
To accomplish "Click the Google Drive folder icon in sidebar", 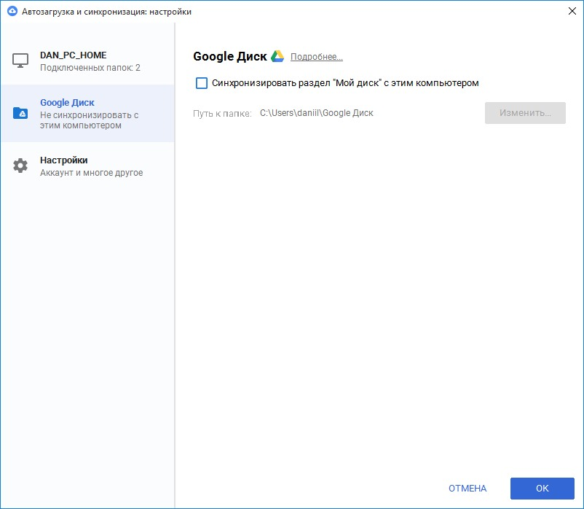I will click(x=20, y=113).
